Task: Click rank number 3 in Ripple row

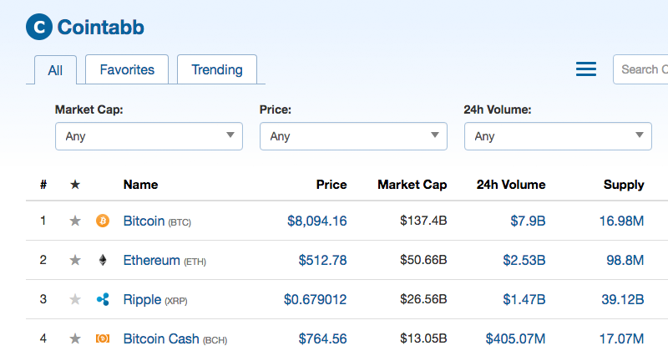Action: pos(43,299)
